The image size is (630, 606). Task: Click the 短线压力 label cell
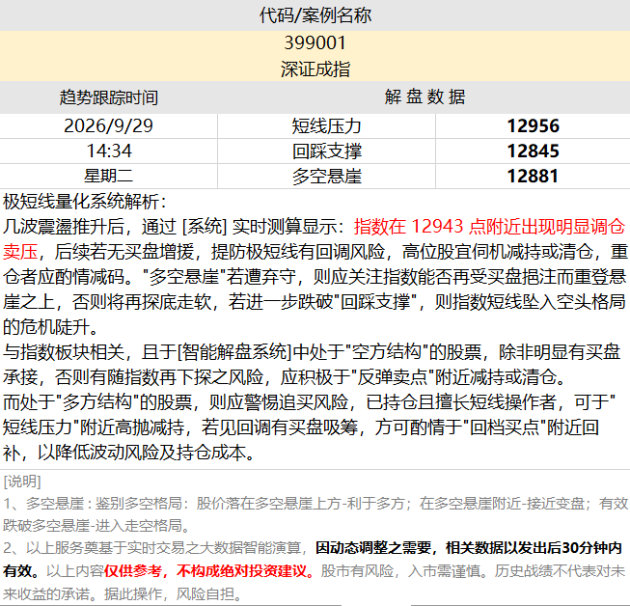coord(326,126)
